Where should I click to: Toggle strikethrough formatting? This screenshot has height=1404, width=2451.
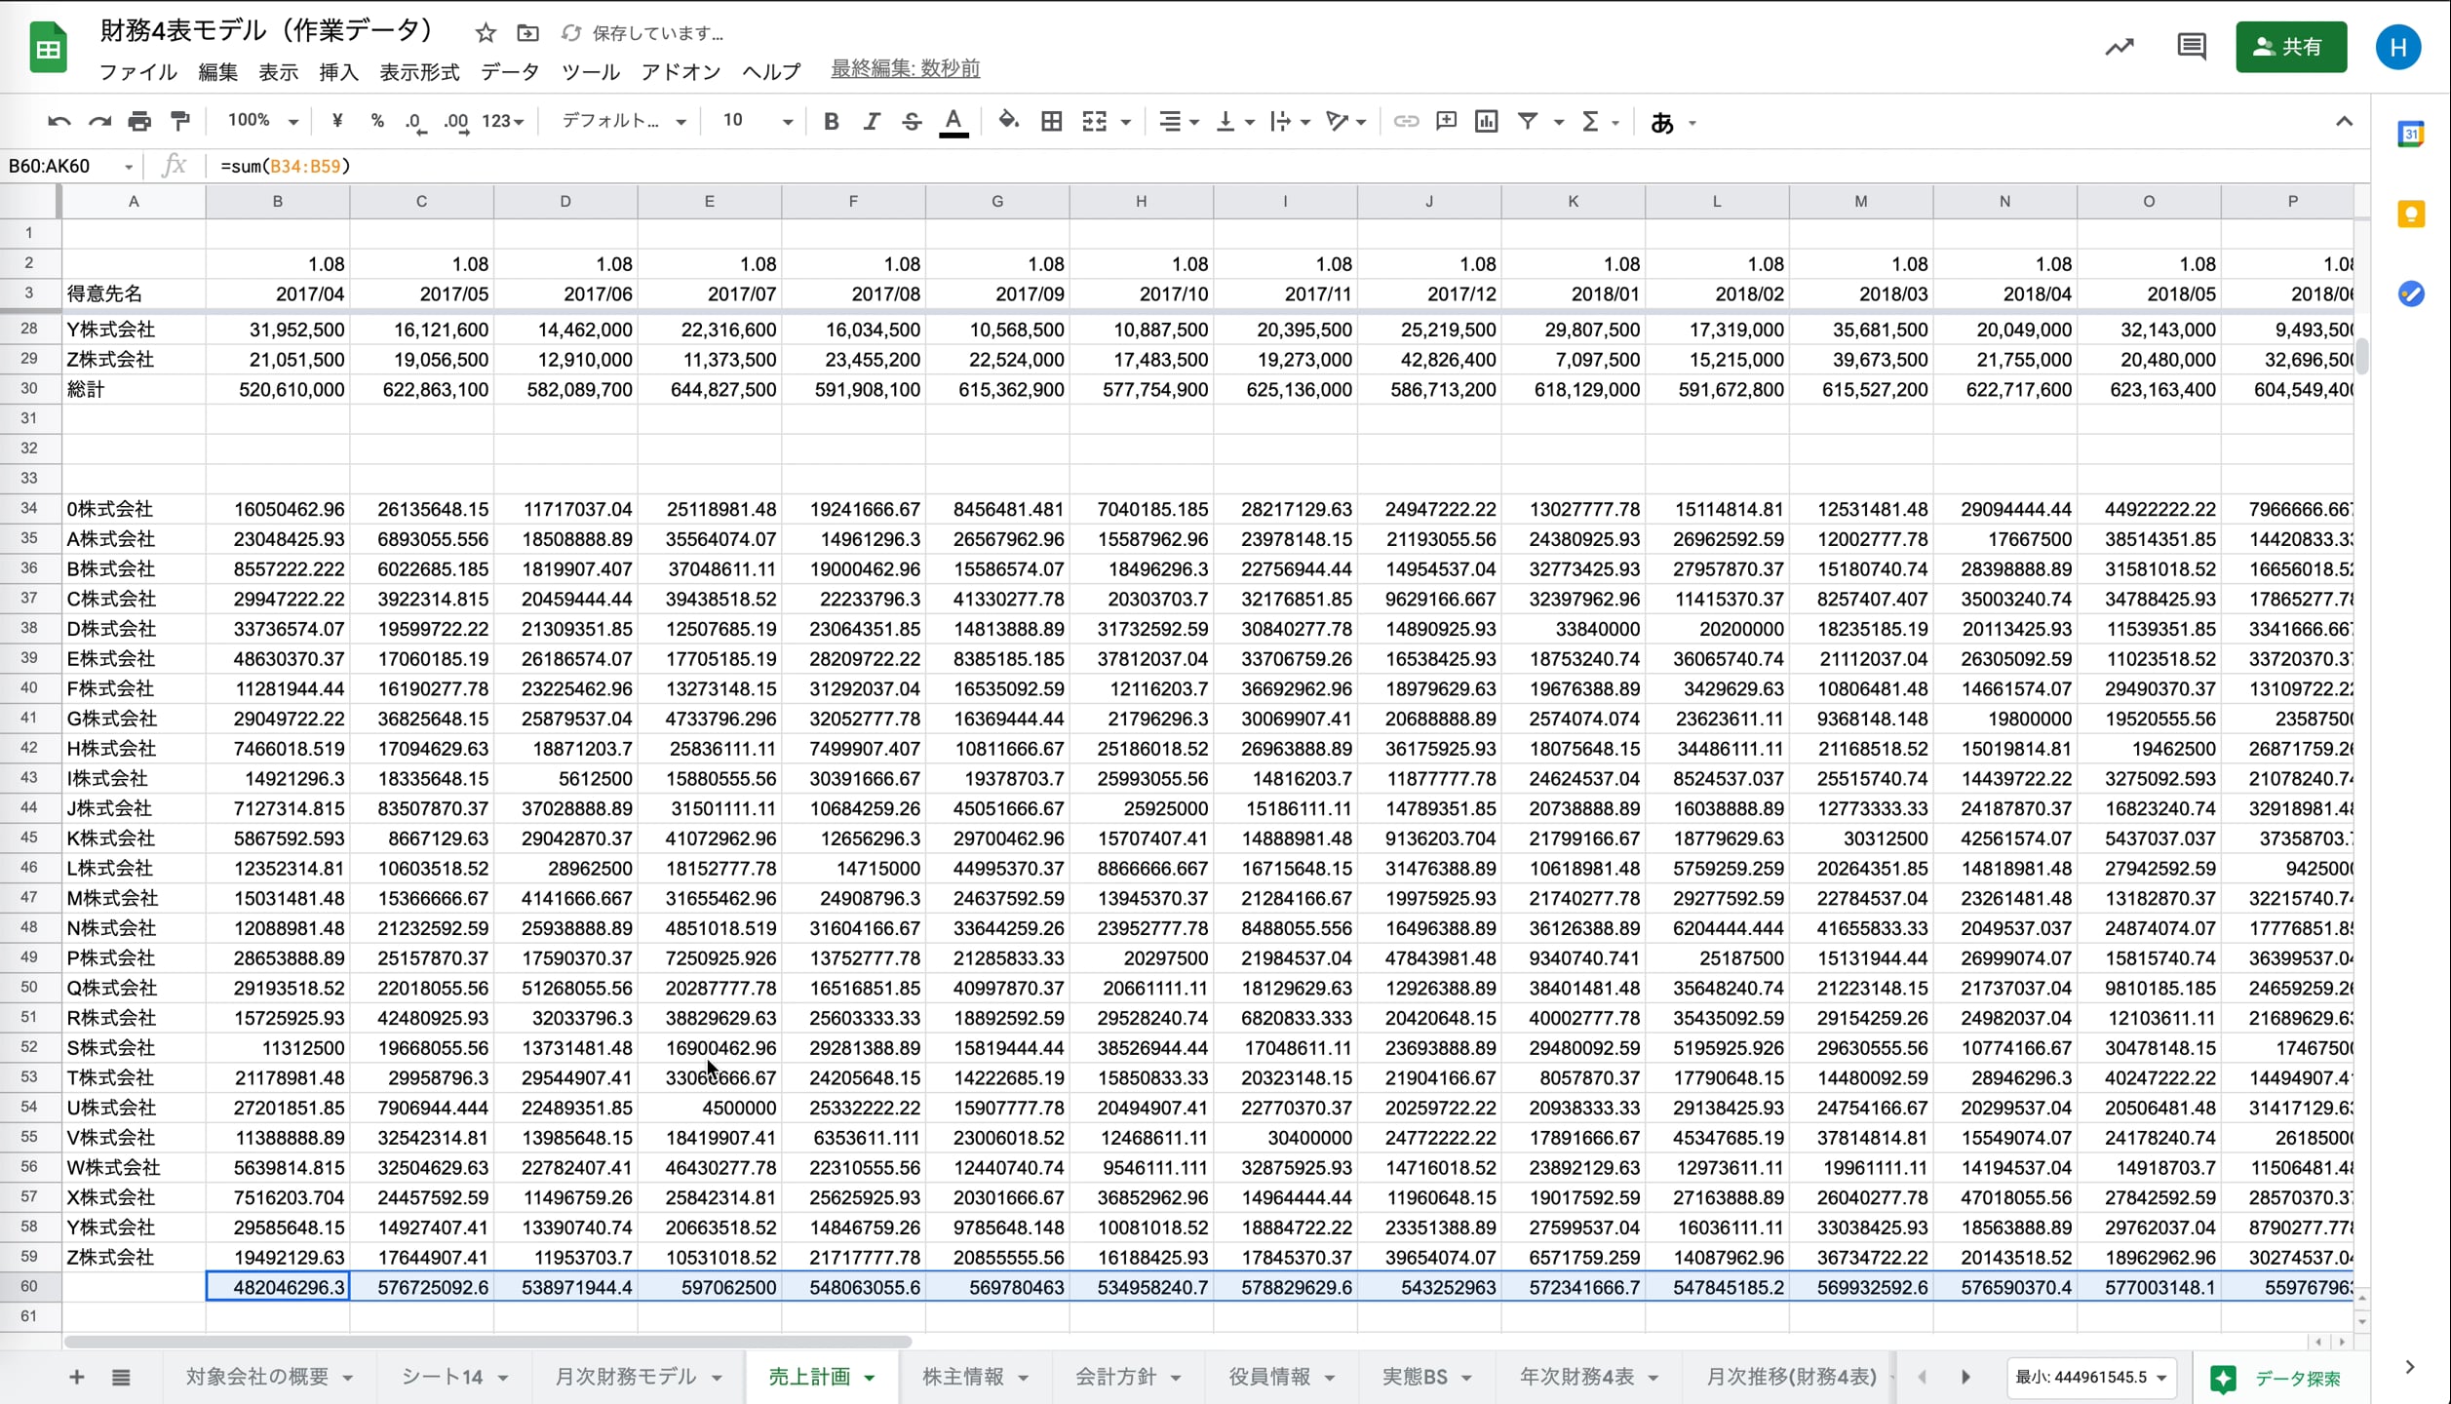pos(911,121)
